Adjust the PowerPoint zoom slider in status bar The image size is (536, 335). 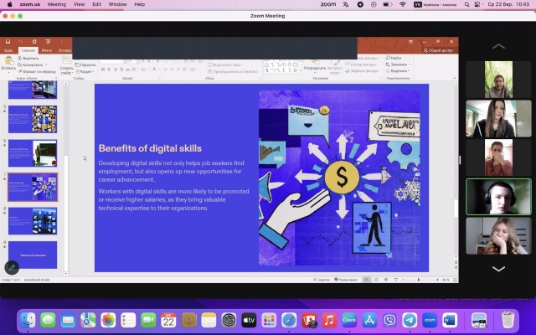tap(419, 279)
